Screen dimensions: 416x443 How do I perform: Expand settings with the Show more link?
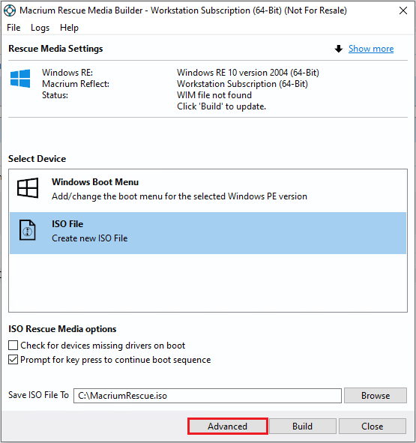[x=371, y=49]
